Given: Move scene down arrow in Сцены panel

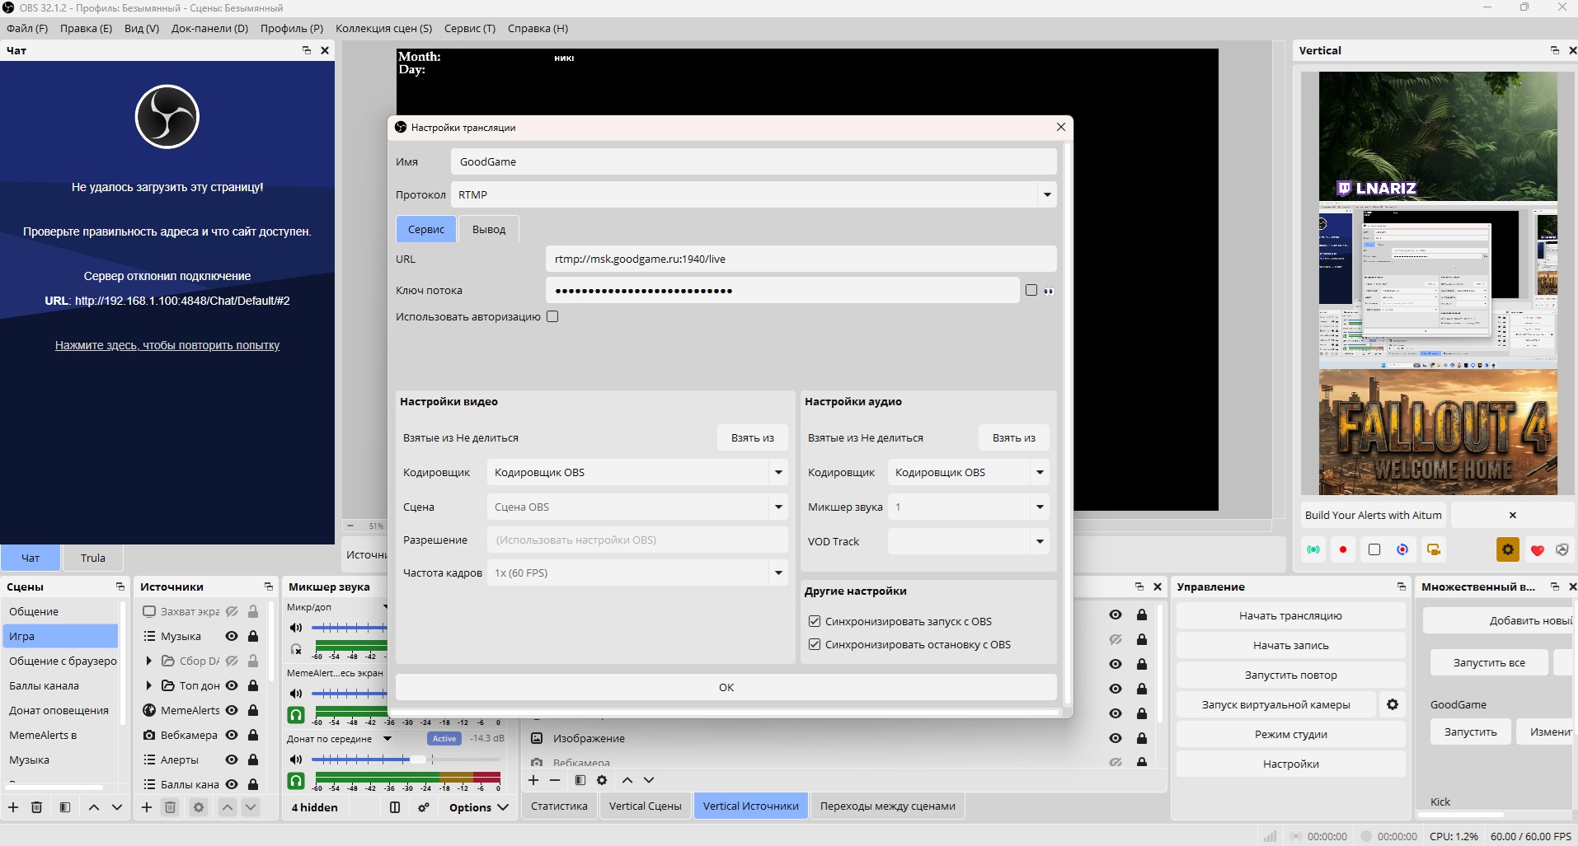Looking at the screenshot, I should [117, 807].
